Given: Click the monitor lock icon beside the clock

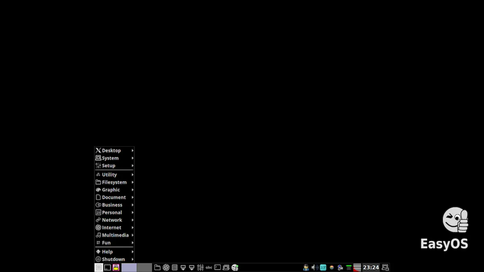Looking at the screenshot, I should 385,267.
